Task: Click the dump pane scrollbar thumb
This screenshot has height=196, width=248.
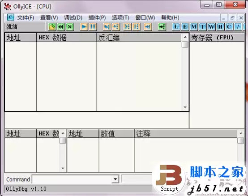Action: (63, 141)
